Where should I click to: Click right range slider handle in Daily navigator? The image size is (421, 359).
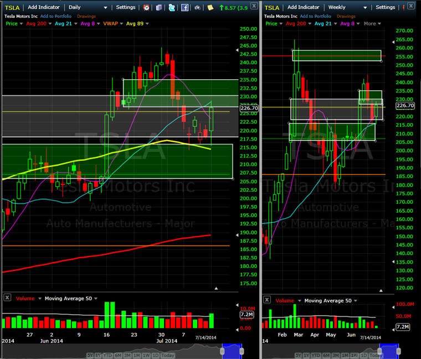click(242, 351)
